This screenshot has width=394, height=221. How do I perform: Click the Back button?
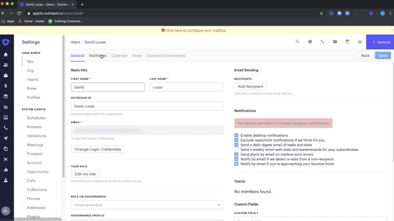point(366,55)
